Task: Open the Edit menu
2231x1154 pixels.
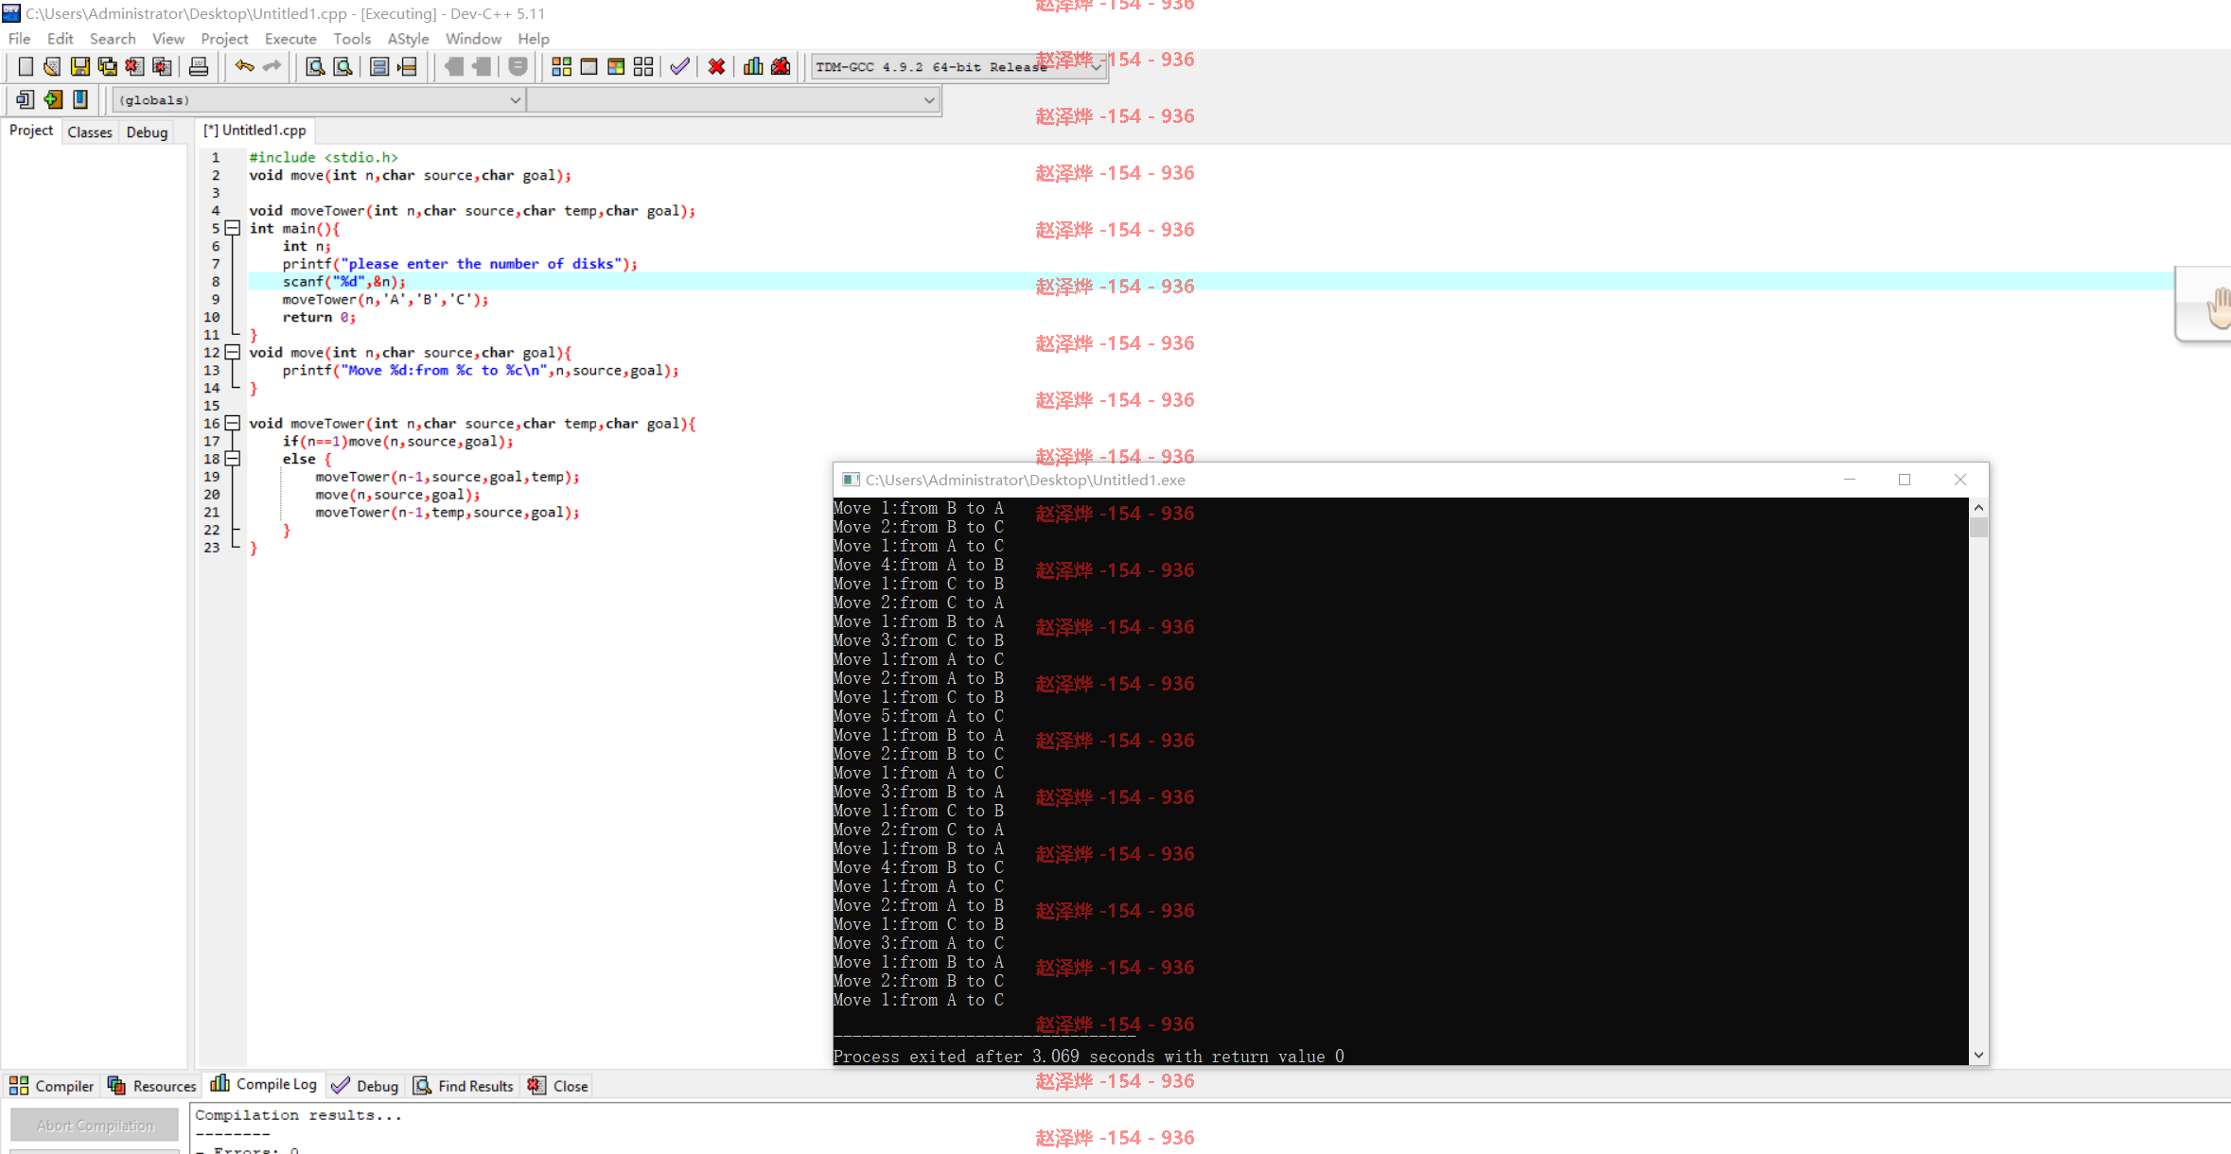Action: tap(60, 39)
